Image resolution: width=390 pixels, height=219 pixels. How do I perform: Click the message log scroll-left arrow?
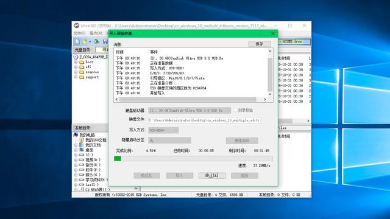116,99
